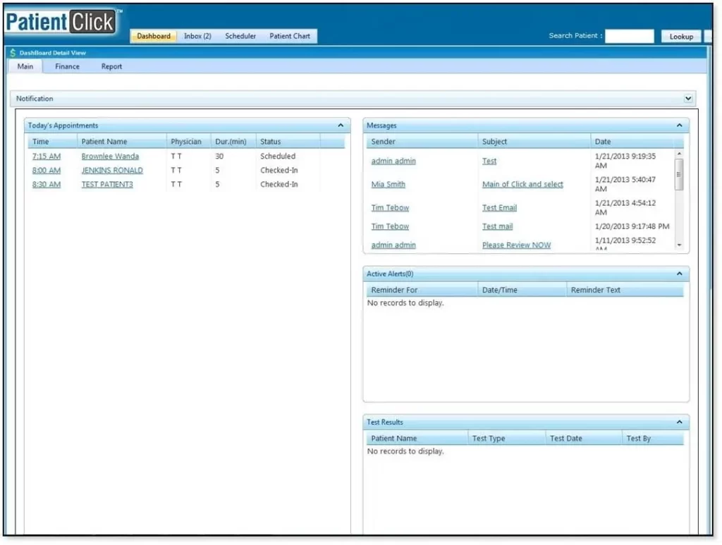Open the Report tab
Image resolution: width=722 pixels, height=545 pixels.
coord(111,66)
